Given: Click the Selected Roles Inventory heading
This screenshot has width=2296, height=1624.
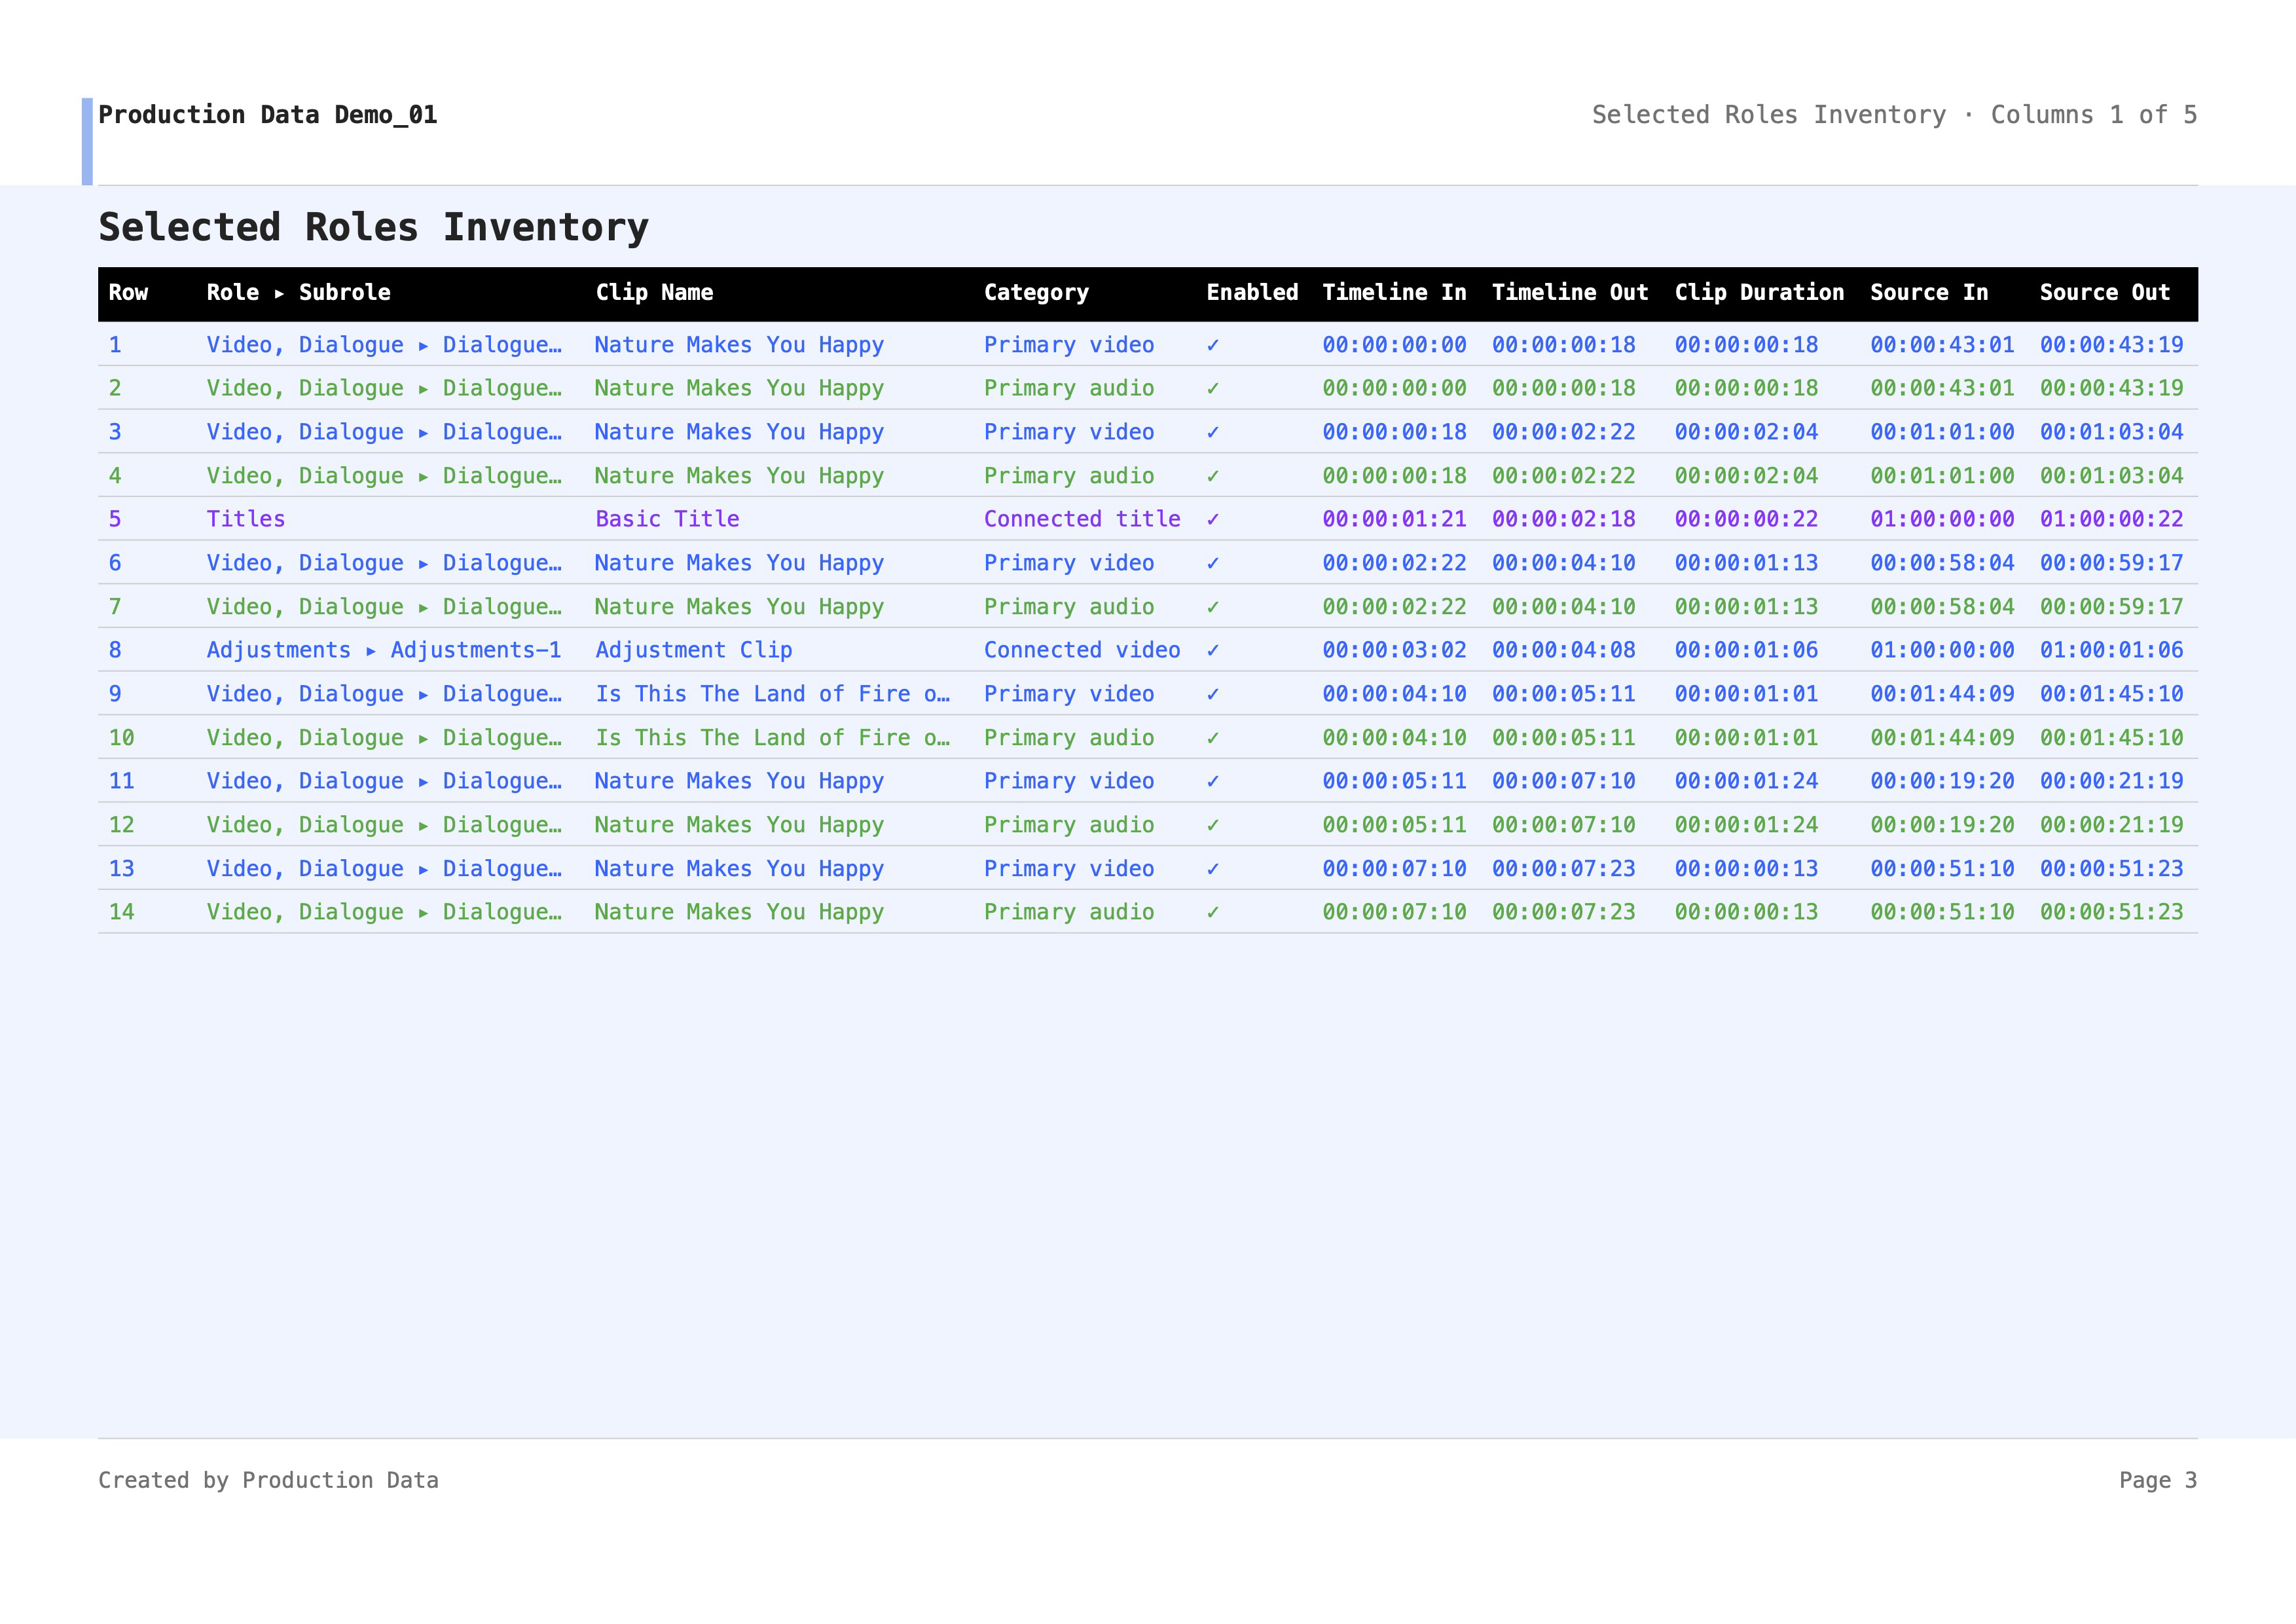Looking at the screenshot, I should coord(373,228).
